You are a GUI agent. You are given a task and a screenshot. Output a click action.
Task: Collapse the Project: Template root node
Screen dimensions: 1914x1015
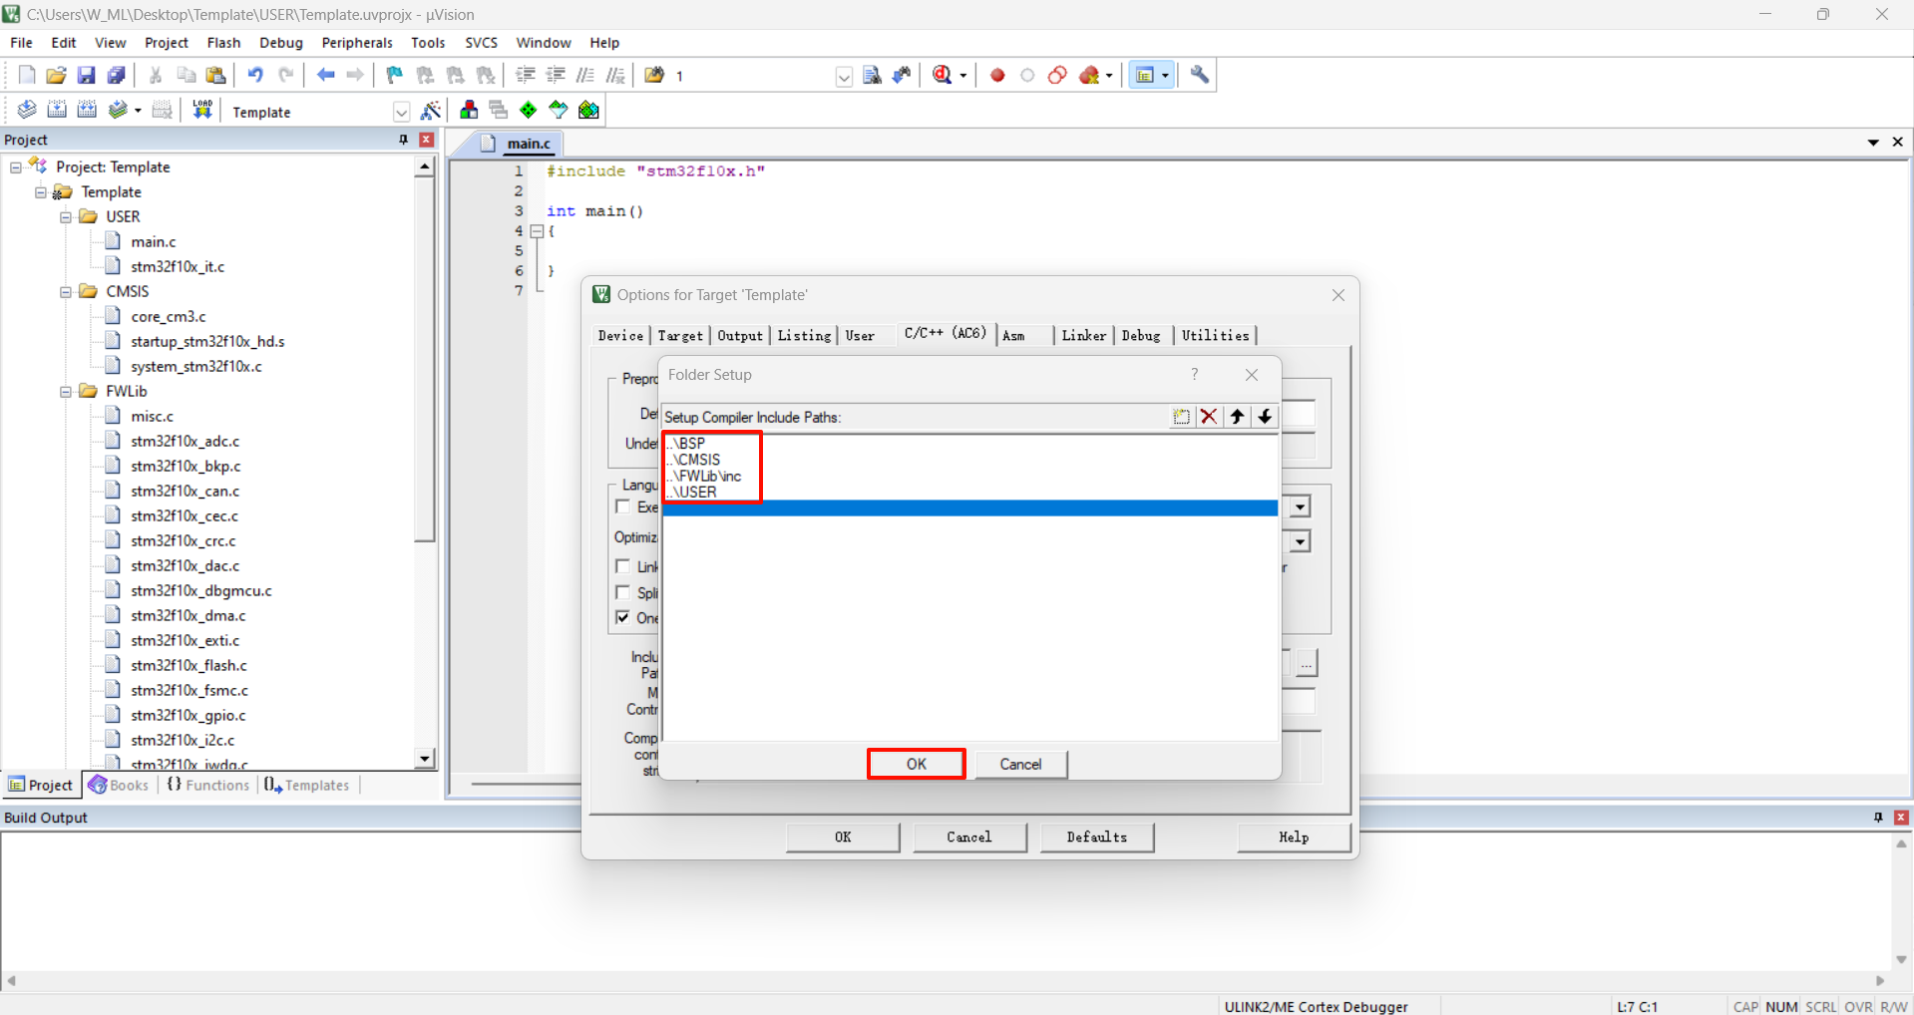[16, 168]
